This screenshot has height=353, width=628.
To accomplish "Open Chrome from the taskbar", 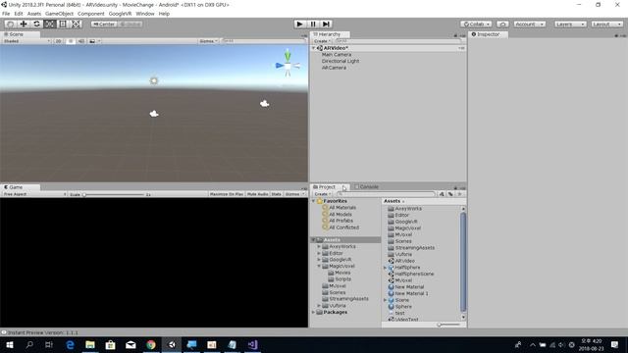I will tap(151, 344).
